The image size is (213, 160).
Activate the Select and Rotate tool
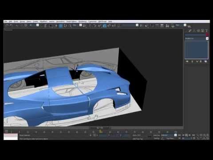[x=65, y=26]
